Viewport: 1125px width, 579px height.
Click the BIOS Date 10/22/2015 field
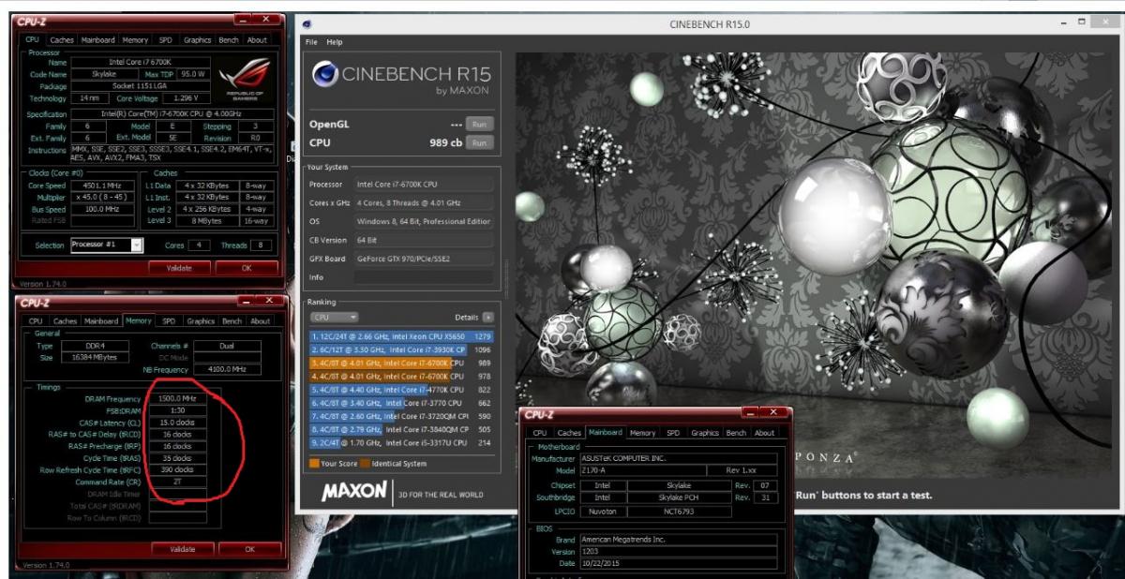coord(679,563)
